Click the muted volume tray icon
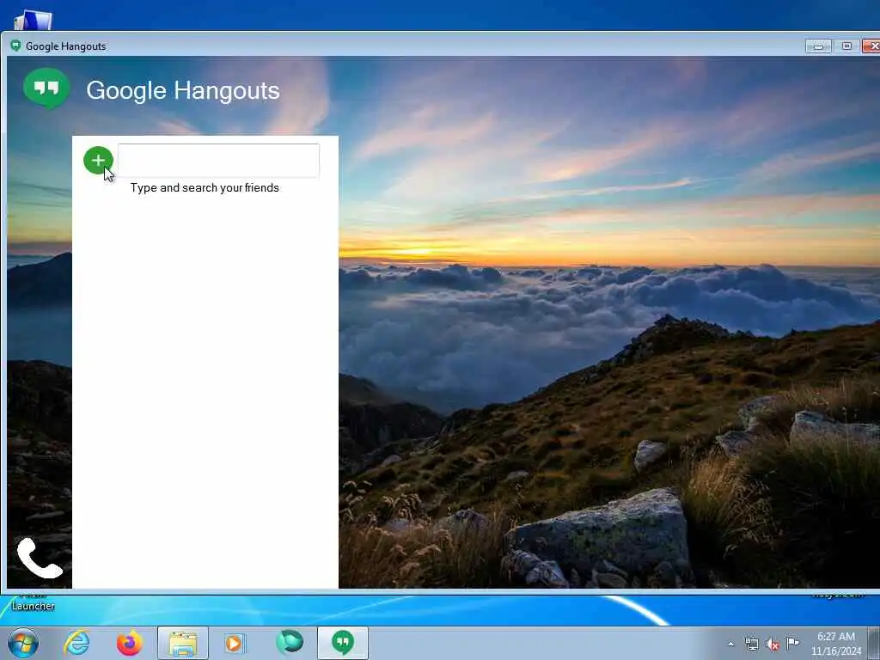Viewport: 880px width, 660px height. (773, 645)
